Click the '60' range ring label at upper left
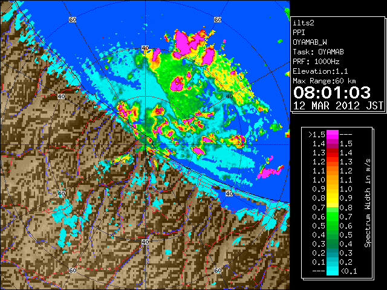 click(x=73, y=19)
